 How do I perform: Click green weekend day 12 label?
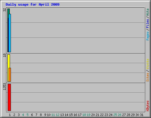tap(58, 115)
